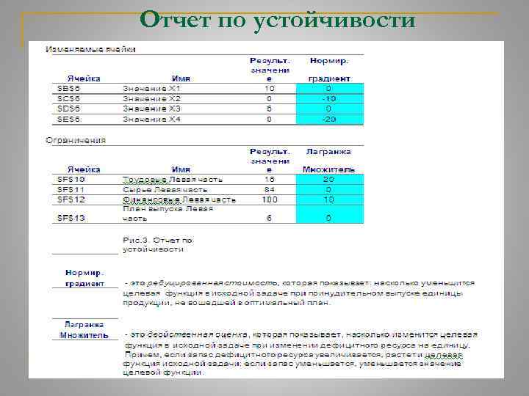Click Lagrange multiplier 0 in Сырье row
This screenshot has width=529, height=396.
click(x=330, y=190)
